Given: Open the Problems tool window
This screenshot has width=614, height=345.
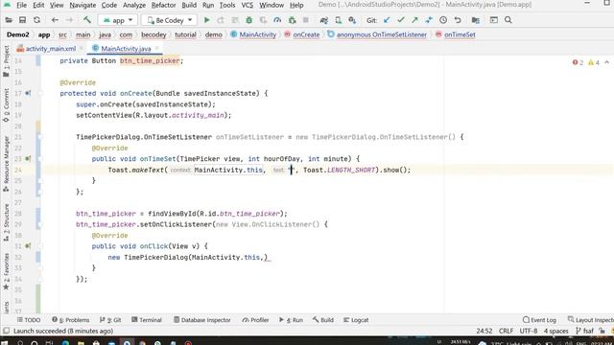Looking at the screenshot, I should click(x=70, y=320).
